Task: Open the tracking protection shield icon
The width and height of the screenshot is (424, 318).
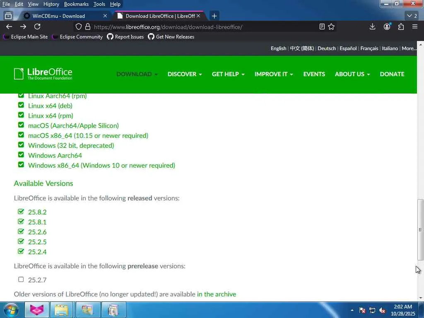Action: (78, 27)
